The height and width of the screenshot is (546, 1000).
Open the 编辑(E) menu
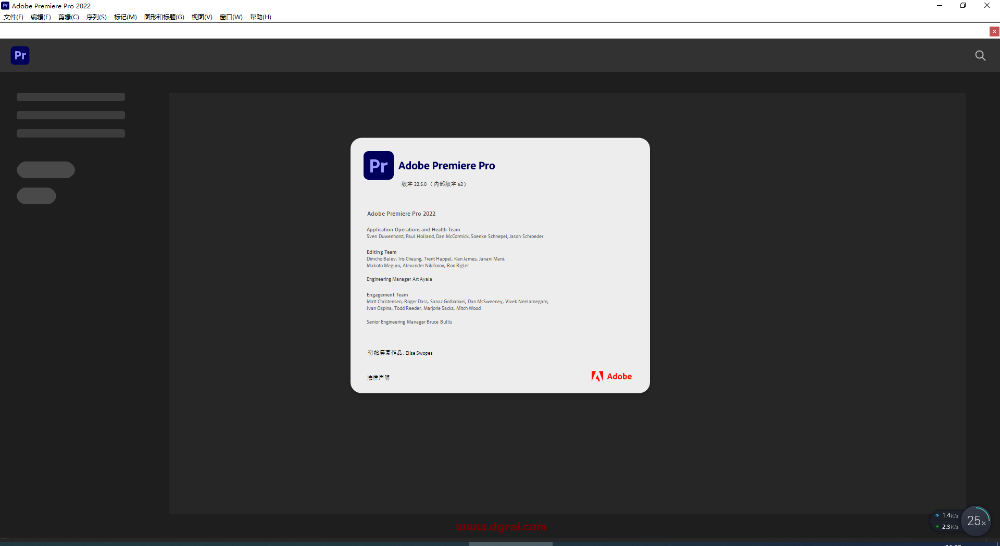pos(41,17)
